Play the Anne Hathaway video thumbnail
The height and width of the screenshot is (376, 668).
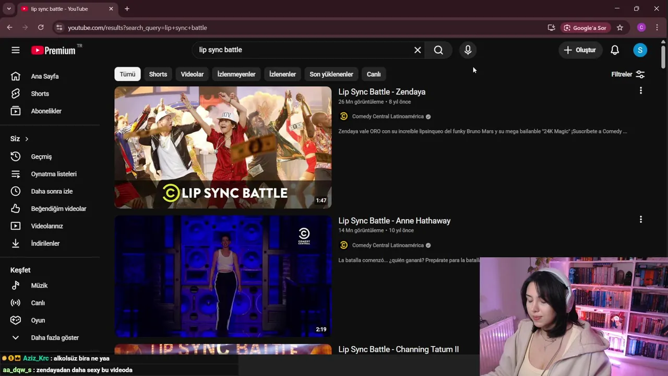point(223,276)
